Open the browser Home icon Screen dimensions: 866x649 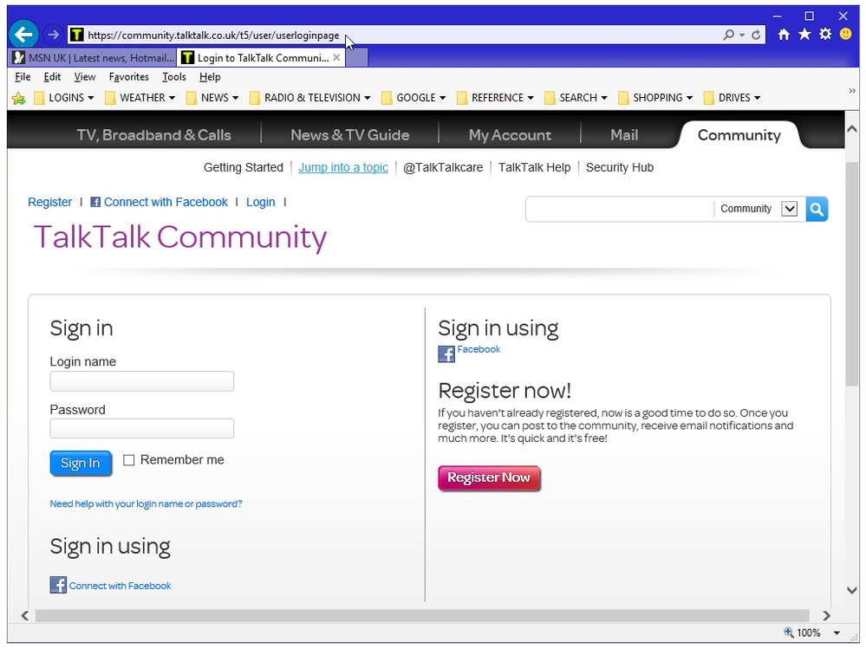coord(784,35)
